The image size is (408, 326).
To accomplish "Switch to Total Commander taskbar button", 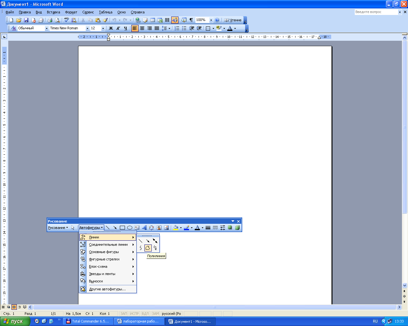I will pyautogui.click(x=88, y=321).
